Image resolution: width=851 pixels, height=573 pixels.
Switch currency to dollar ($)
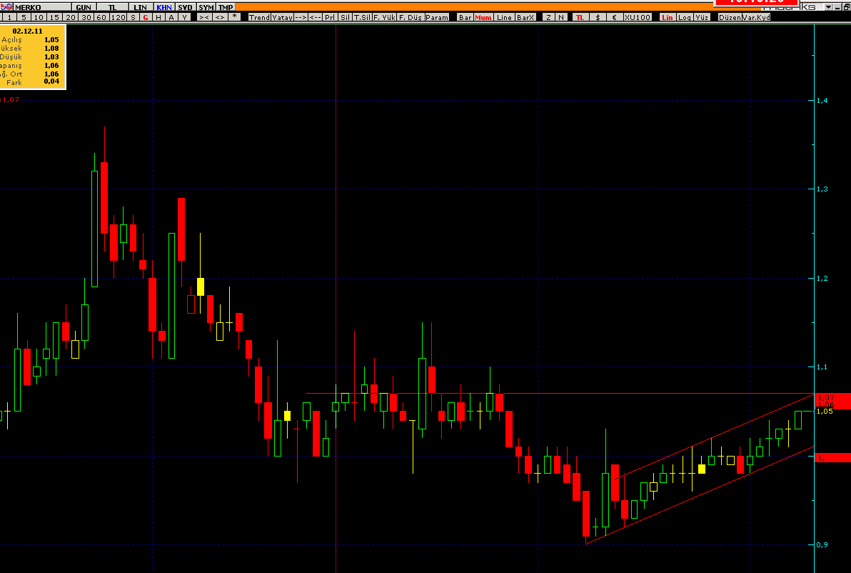(x=597, y=17)
